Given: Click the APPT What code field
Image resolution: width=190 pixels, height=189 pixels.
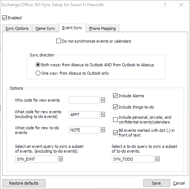Looking at the screenshot, I should (84, 115).
